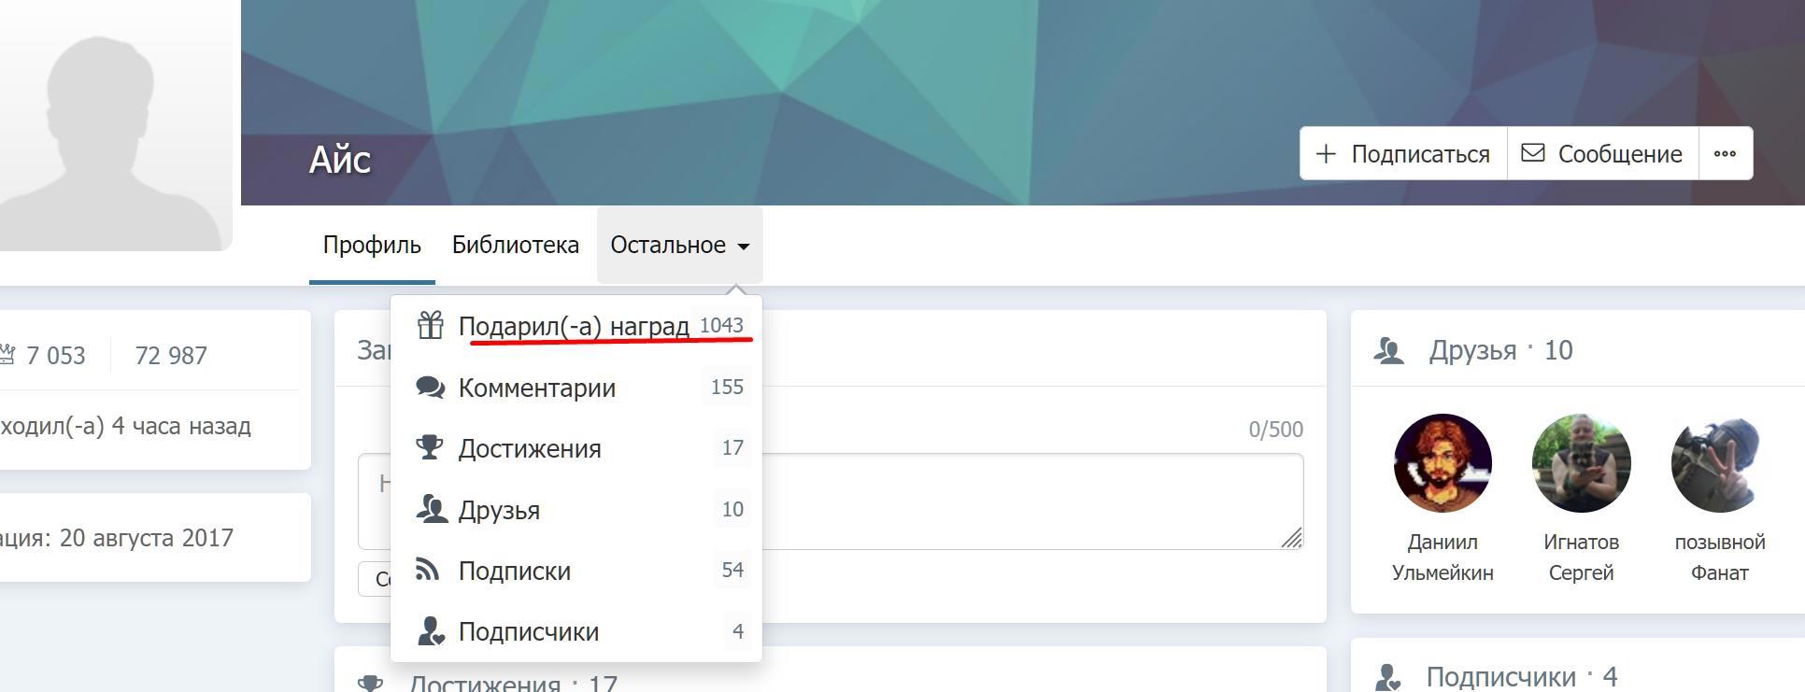
Task: Click the envelope icon on Сообщение button
Action: click(1532, 152)
